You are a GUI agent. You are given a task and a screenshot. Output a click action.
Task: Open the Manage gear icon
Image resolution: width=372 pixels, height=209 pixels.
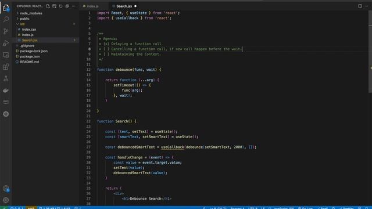point(6,200)
